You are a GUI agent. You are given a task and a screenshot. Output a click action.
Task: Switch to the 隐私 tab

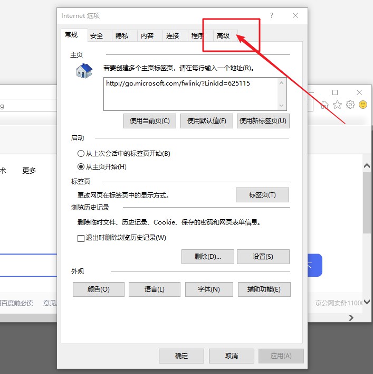[x=122, y=35]
